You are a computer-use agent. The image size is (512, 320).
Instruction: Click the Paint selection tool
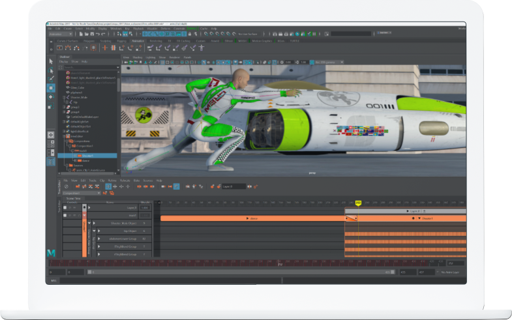coord(52,78)
